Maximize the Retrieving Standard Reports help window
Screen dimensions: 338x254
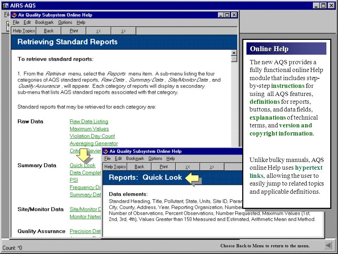coord(227,15)
